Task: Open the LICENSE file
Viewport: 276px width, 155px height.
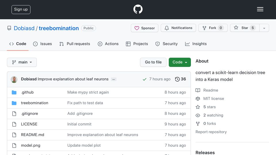Action: tap(29, 124)
